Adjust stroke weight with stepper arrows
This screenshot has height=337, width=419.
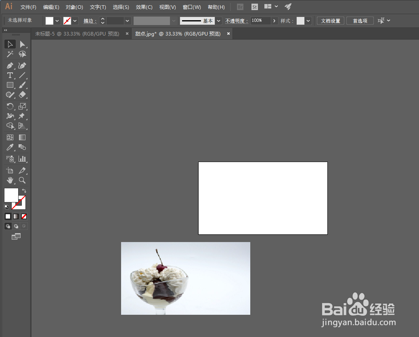[103, 21]
